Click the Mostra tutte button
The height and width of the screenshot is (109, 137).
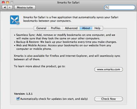click(25, 7)
